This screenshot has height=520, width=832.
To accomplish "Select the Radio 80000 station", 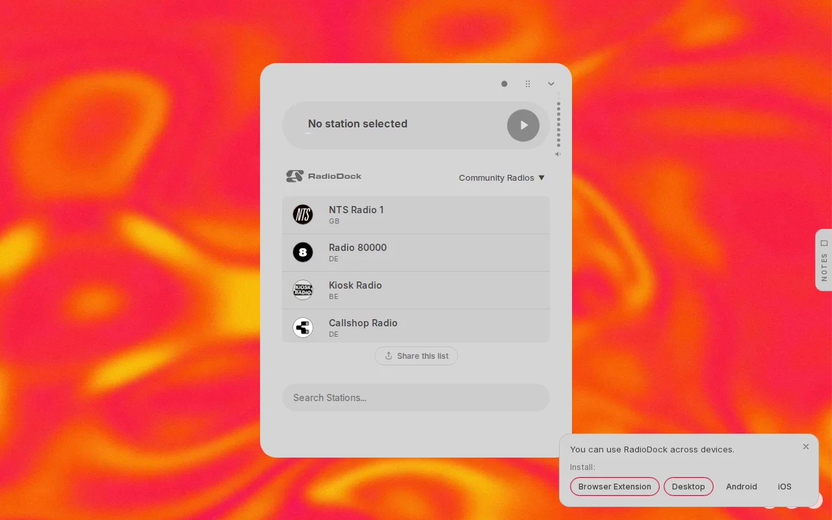I will point(416,253).
